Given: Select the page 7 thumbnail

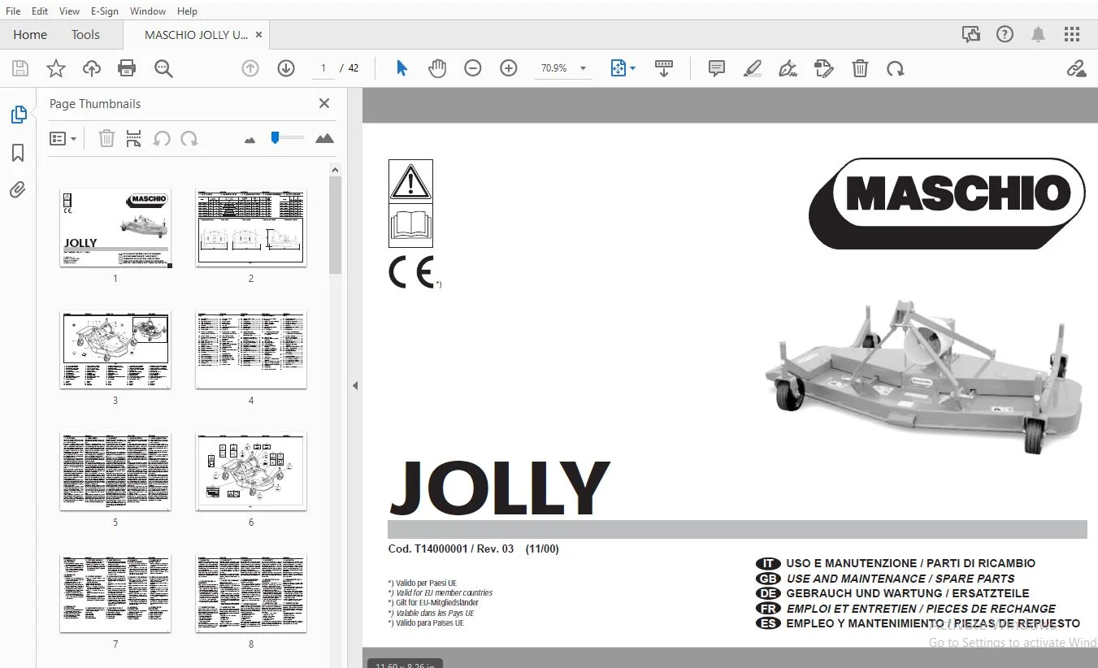Looking at the screenshot, I should point(115,594).
